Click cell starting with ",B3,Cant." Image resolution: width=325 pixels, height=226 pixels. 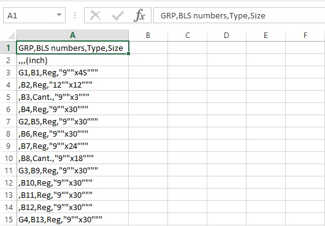point(72,97)
